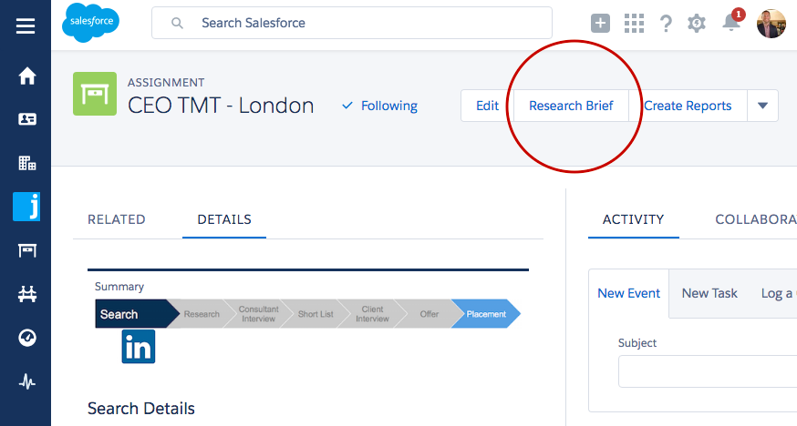Image resolution: width=797 pixels, height=426 pixels.
Task: Click the Create Reports button
Action: [x=688, y=106]
